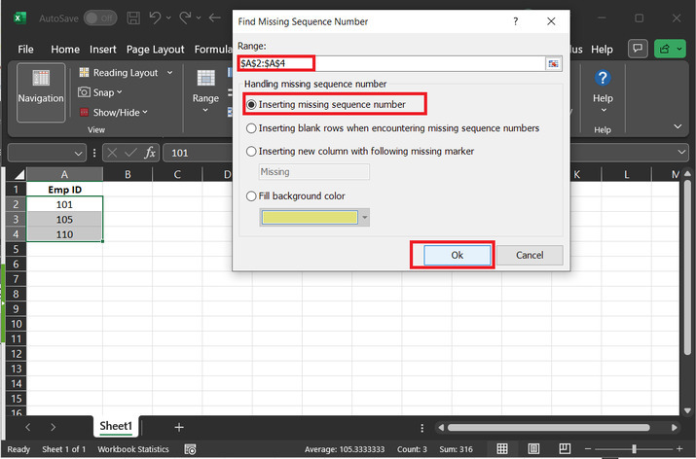Open the Range tools dropdown
The height and width of the screenshot is (459, 696).
point(205,92)
